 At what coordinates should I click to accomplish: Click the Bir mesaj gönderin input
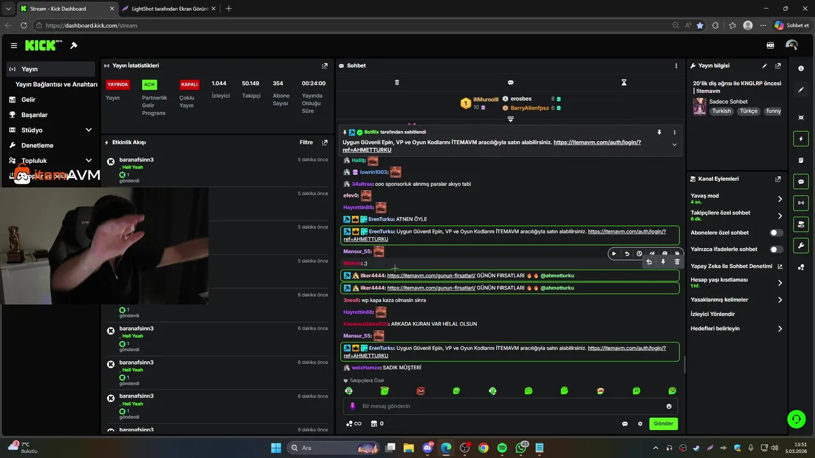point(509,406)
